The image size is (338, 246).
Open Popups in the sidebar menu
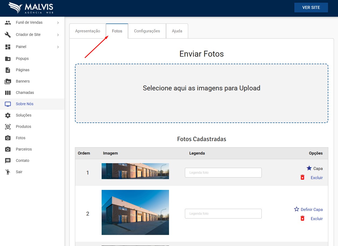click(x=32, y=59)
